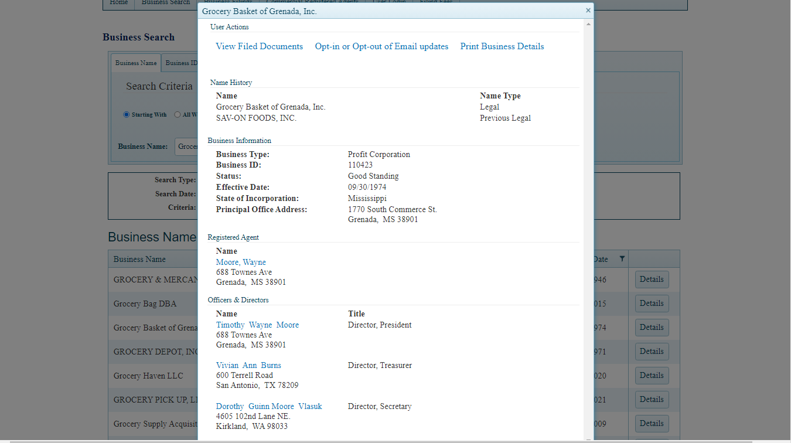
Task: Click the Profit Corporation business type value
Action: [x=379, y=154]
